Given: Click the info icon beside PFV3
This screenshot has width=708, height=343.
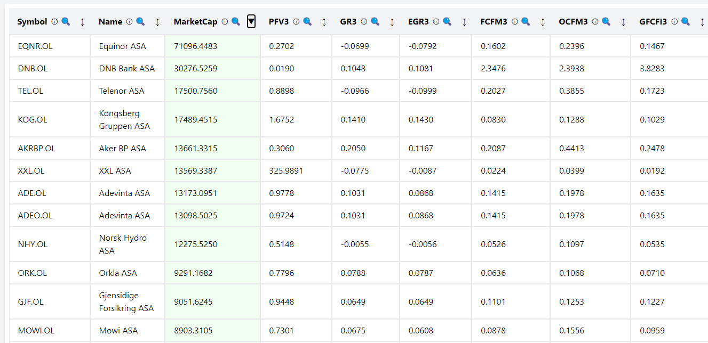Looking at the screenshot, I should coord(297,22).
